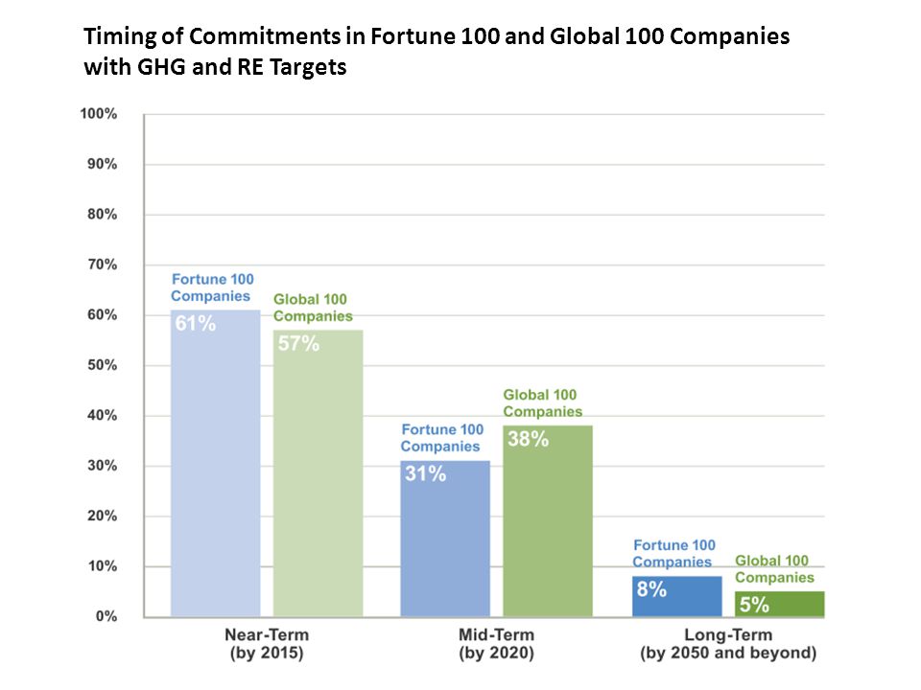Select the 61% Fortune 100 near-term bar

216,464
